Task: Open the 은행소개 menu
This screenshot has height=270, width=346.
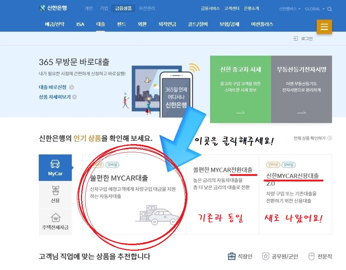Action: coord(251,9)
